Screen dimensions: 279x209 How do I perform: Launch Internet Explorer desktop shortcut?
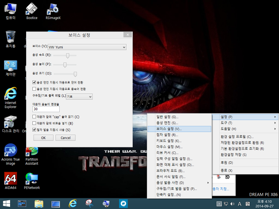click(x=11, y=98)
